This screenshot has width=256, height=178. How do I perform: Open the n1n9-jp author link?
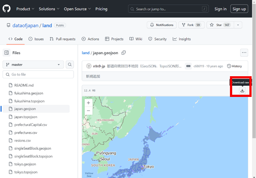tap(99, 66)
